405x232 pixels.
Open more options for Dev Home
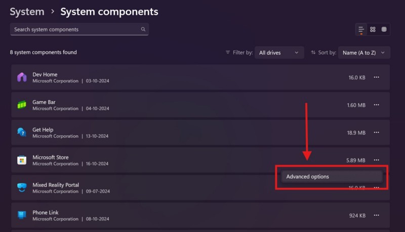[x=376, y=77]
